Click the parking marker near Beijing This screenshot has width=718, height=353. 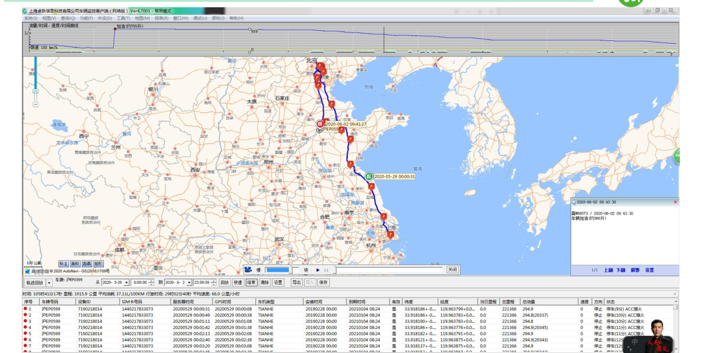click(320, 66)
